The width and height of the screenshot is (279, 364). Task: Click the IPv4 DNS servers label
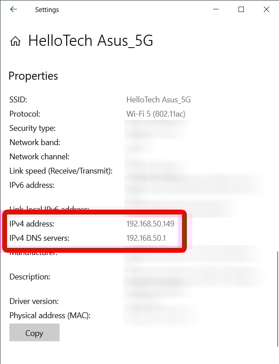point(39,238)
